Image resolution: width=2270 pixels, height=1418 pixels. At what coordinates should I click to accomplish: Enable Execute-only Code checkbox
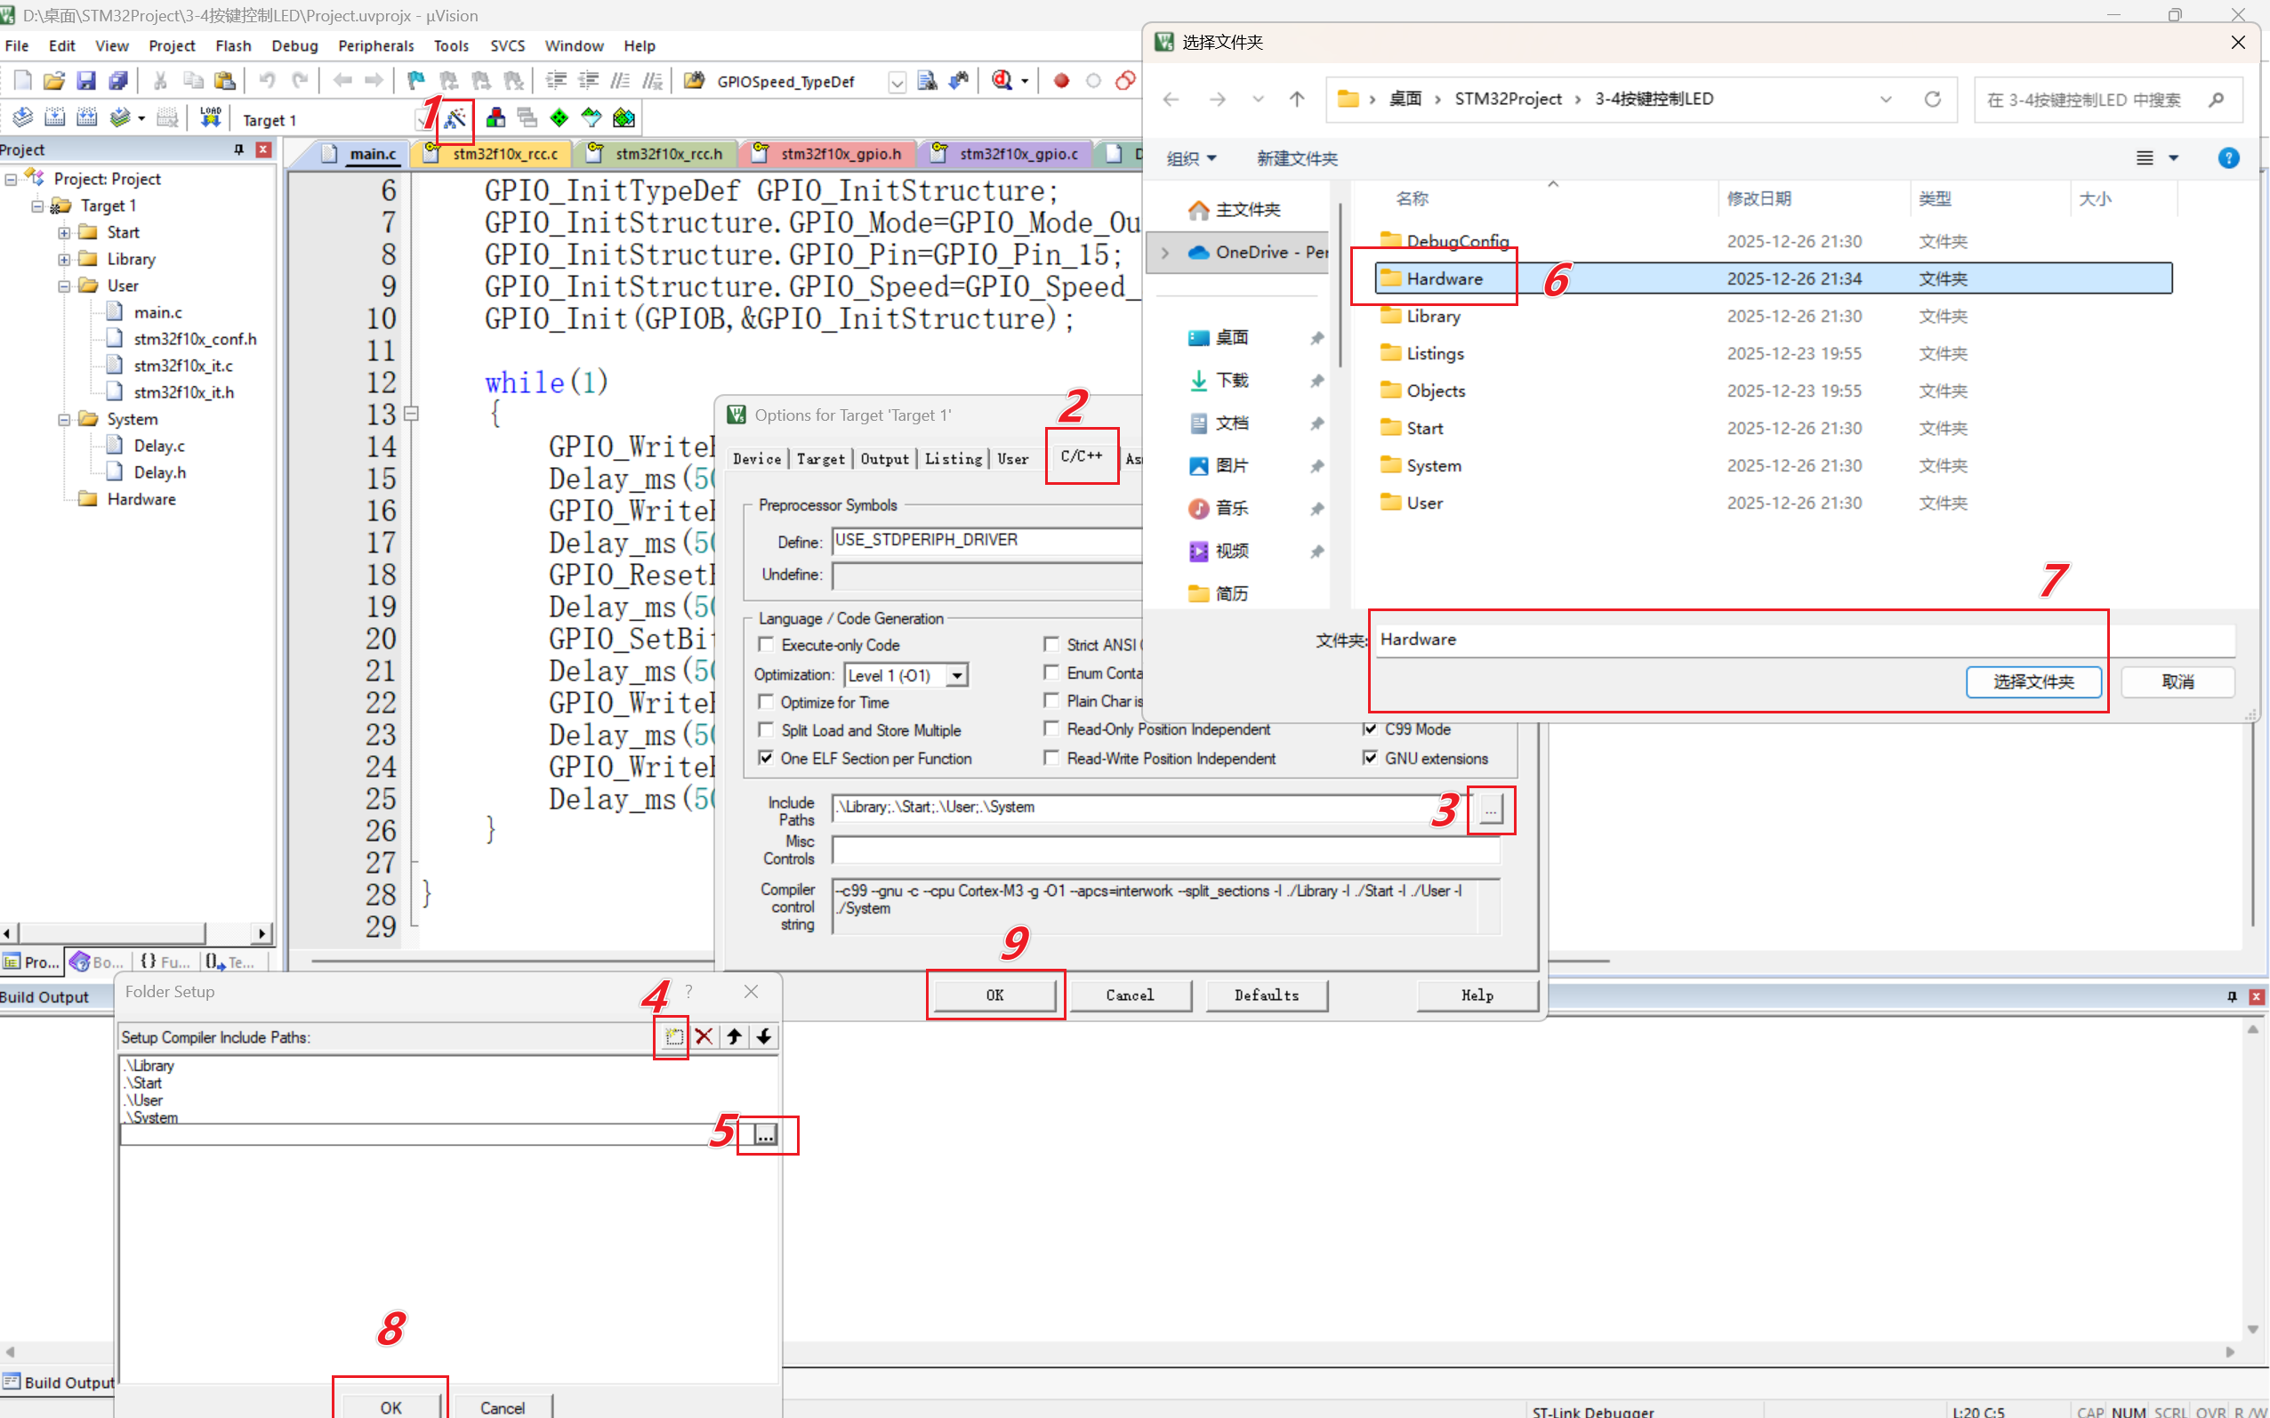(766, 645)
